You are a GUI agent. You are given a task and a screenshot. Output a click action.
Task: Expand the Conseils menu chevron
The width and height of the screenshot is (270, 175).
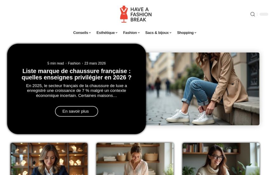90,33
